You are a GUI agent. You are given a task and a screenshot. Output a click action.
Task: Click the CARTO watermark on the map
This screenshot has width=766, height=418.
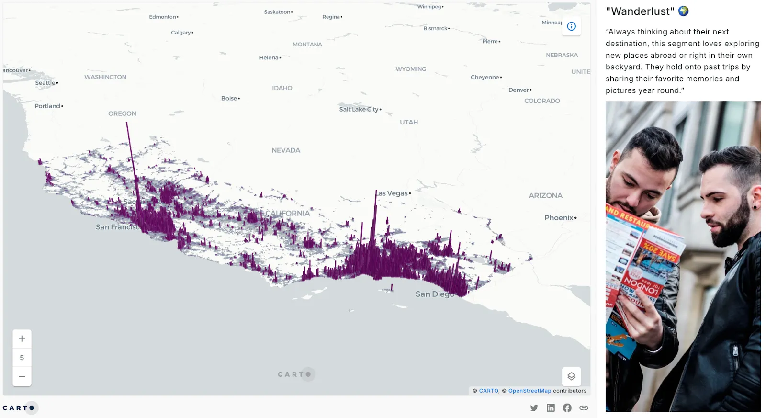click(295, 374)
